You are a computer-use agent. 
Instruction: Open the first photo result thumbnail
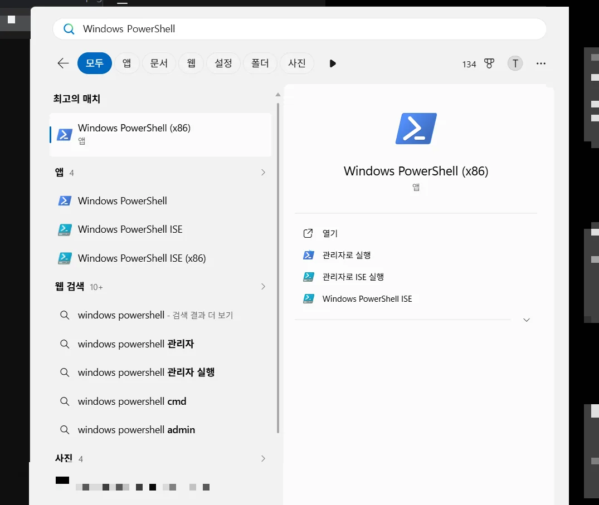pos(62,480)
